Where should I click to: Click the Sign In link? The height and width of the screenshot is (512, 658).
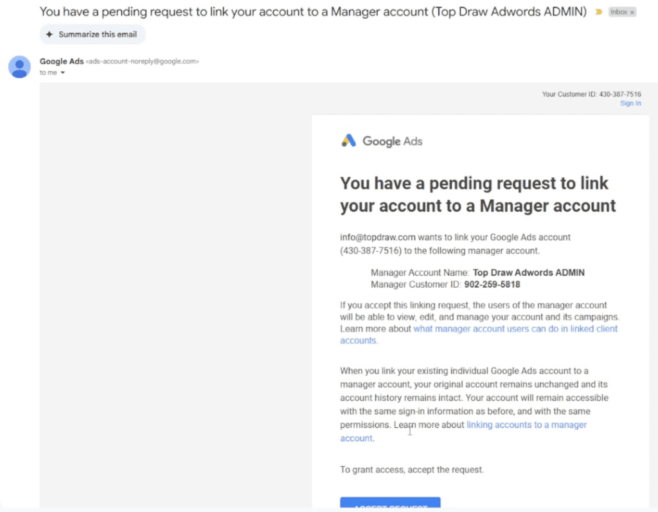[630, 103]
